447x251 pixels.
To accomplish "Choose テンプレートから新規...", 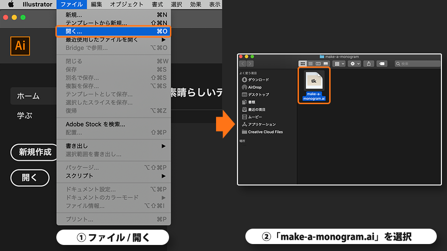I will pos(114,23).
